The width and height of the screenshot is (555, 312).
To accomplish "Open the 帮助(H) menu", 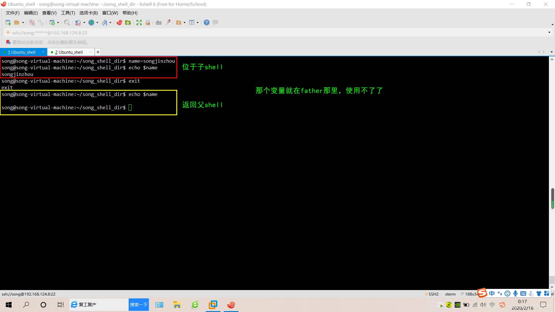I will 130,13.
